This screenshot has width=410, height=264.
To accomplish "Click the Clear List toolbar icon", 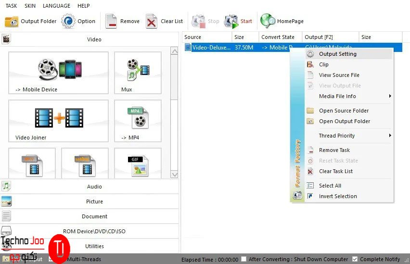I will (152, 21).
